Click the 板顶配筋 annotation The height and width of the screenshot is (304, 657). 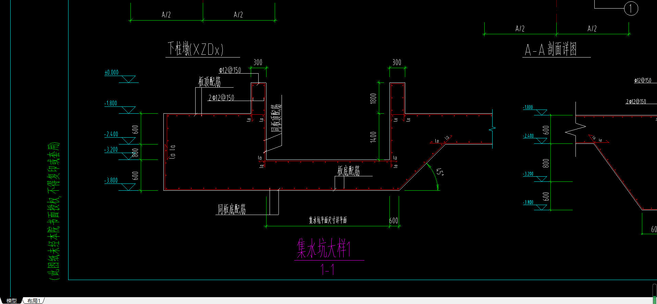210,81
